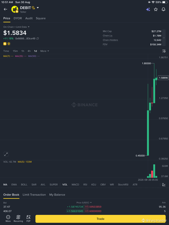This screenshot has width=169, height=225.
Task: Toggle AVL indicator
Action: (x=43, y=185)
